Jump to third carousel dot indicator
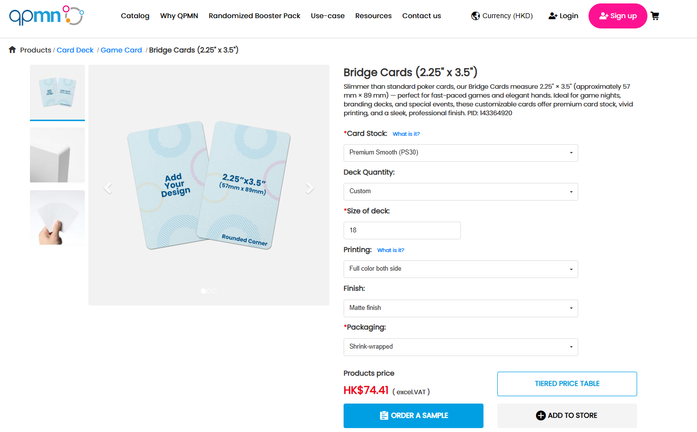 coord(214,291)
